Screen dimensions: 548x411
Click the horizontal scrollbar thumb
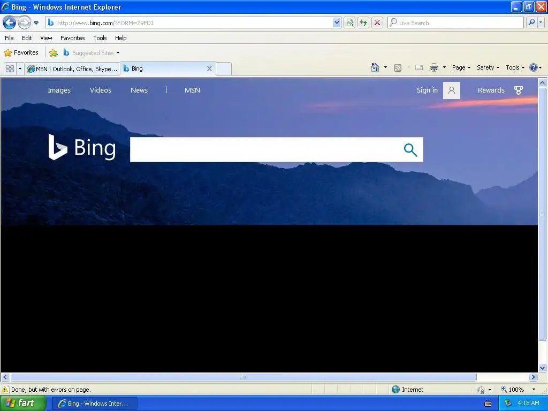tap(243, 377)
